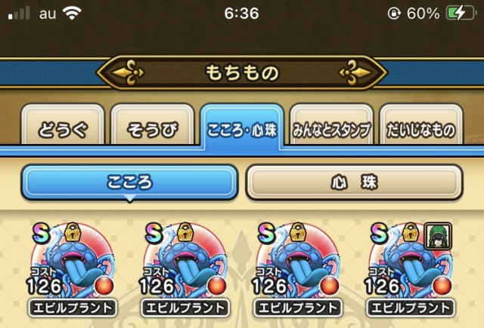Switch to the どうぐ tab
Viewport: 484px width, 328px height.
click(x=63, y=125)
